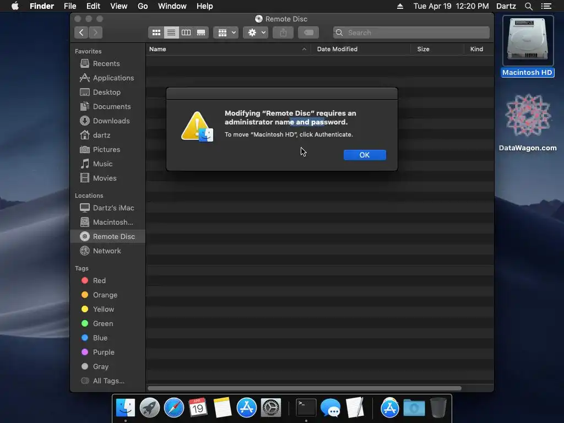Viewport: 564px width, 423px height.
Task: Open Network in the sidebar
Action: (108, 251)
